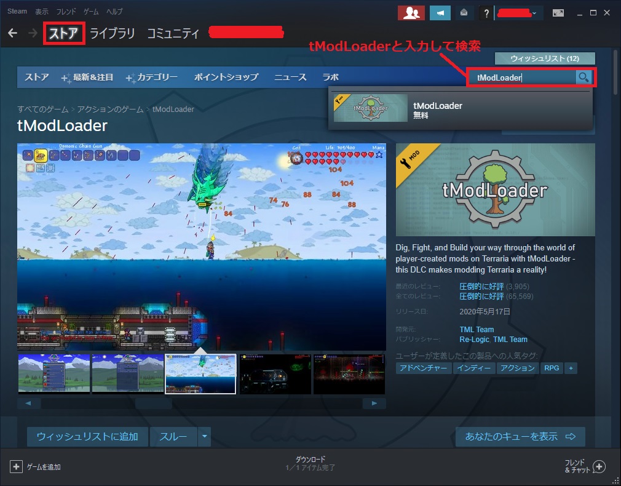This screenshot has height=486, width=621.
Task: Click the plus icon beside ゲームを追加
Action: click(16, 466)
